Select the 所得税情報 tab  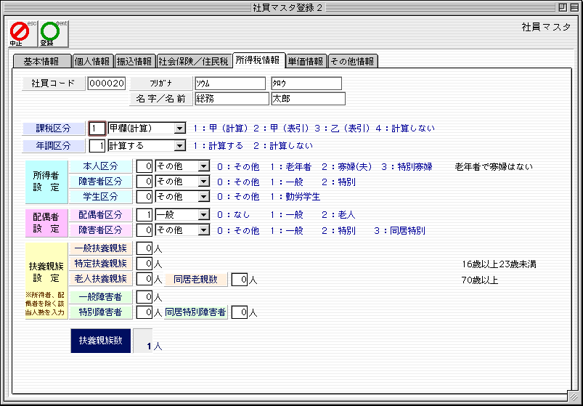click(258, 60)
